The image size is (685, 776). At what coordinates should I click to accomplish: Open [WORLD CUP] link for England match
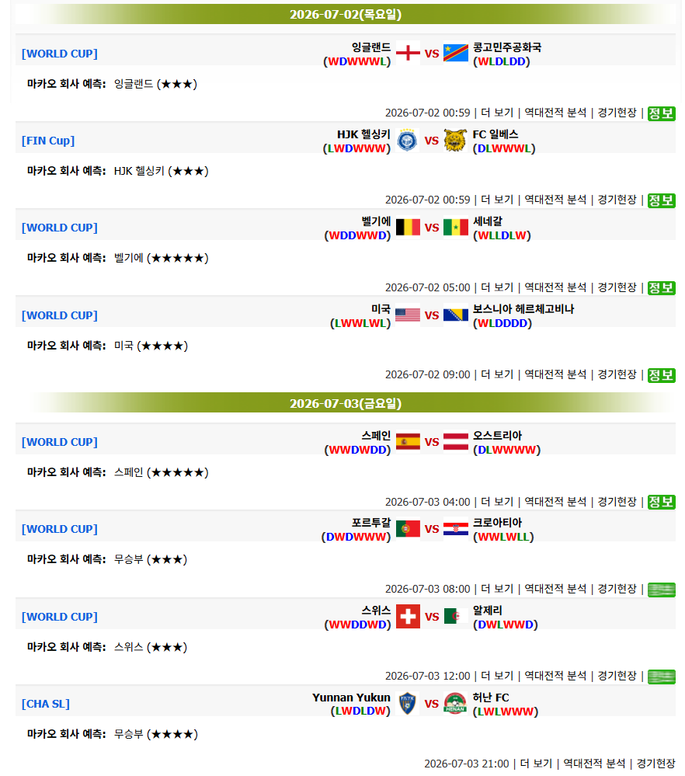[59, 54]
